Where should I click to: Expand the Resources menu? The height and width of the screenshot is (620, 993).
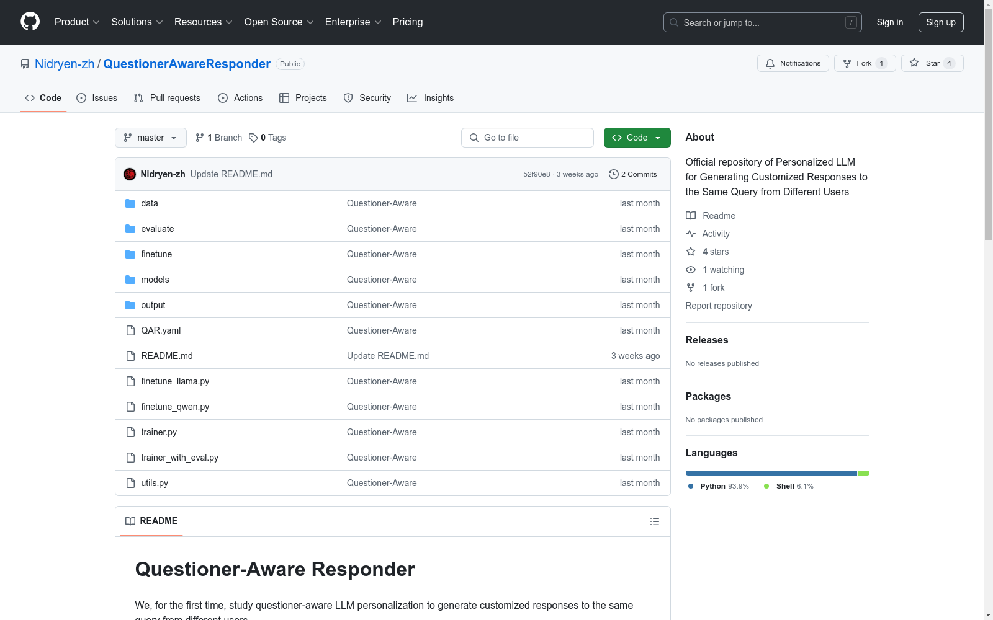point(204,22)
